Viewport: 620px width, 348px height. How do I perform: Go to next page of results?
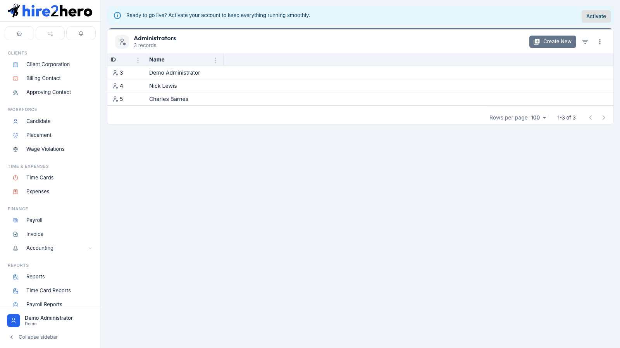pyautogui.click(x=604, y=118)
